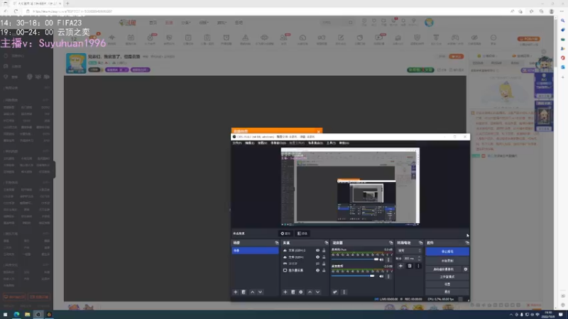This screenshot has width=568, height=319.
Task: Lock the 显示器采集 source
Action: tap(324, 270)
